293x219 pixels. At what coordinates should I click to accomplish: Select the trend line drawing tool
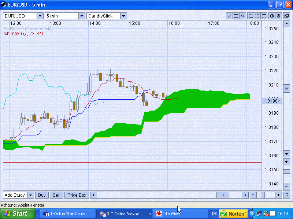point(230,16)
